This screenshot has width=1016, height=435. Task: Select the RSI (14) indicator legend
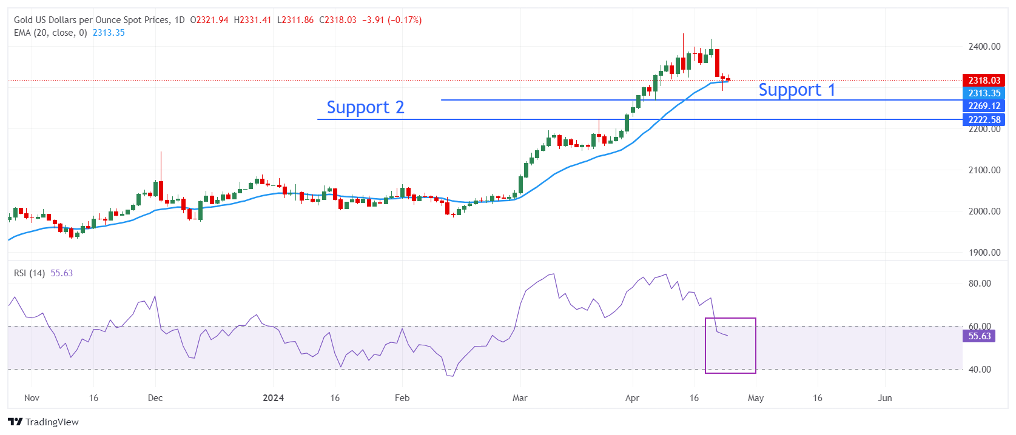(x=29, y=273)
